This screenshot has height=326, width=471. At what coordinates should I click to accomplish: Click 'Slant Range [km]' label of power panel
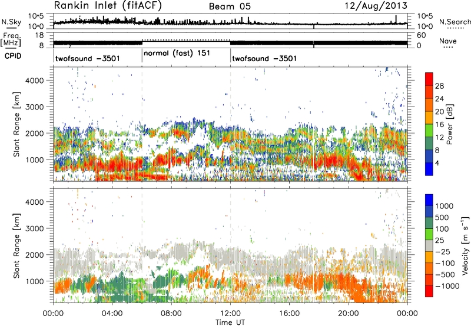click(x=16, y=124)
